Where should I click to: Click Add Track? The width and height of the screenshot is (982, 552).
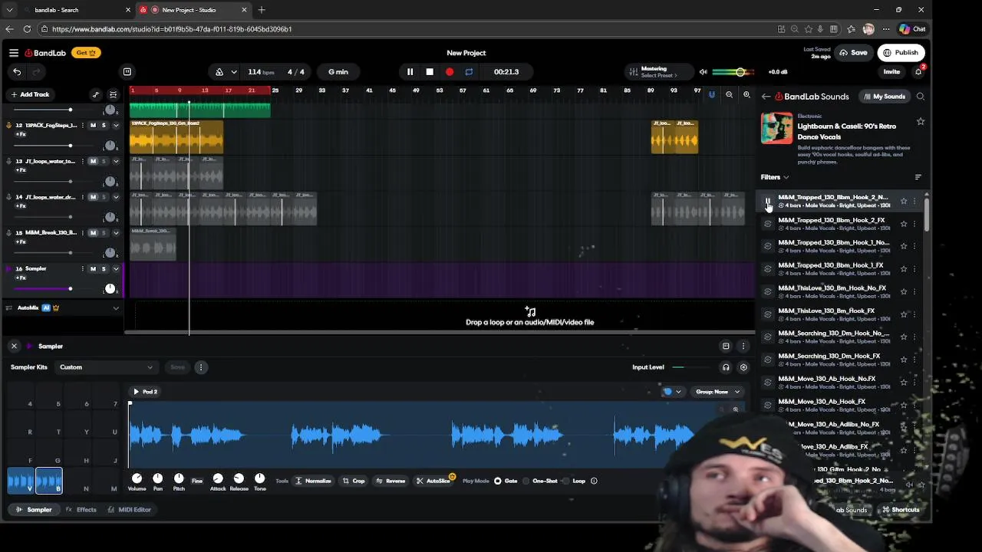(30, 94)
